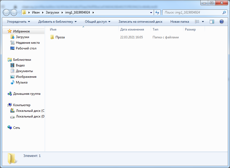Screen dimensions: 230x168
Task: Open the view options dropdown arrow
Action: click(x=203, y=22)
